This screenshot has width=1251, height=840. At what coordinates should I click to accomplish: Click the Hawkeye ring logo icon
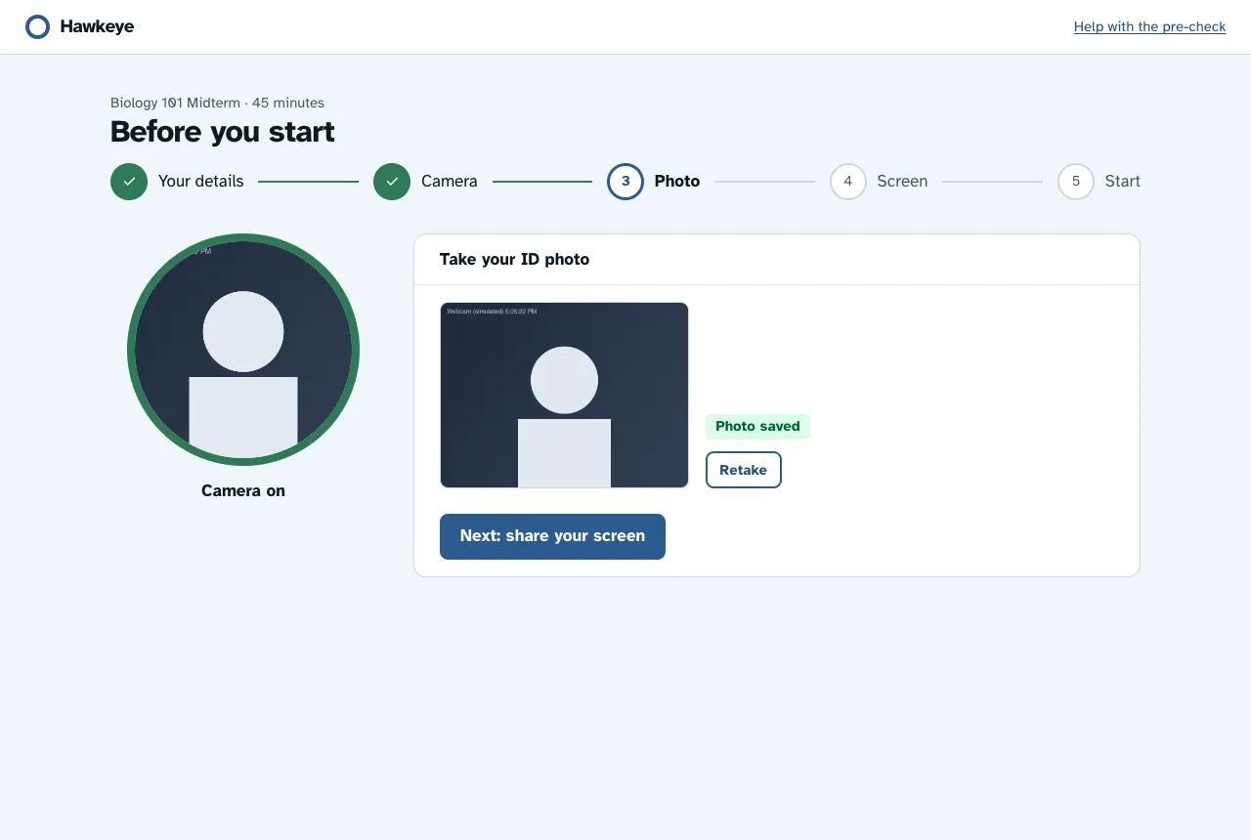(x=37, y=27)
